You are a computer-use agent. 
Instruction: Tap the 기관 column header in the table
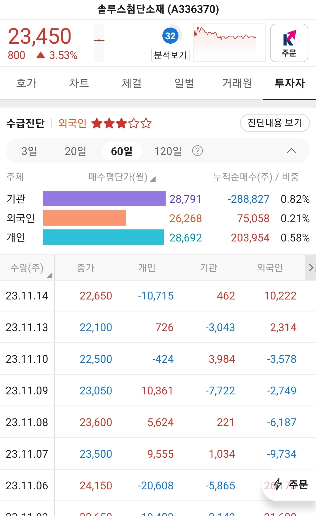208,268
